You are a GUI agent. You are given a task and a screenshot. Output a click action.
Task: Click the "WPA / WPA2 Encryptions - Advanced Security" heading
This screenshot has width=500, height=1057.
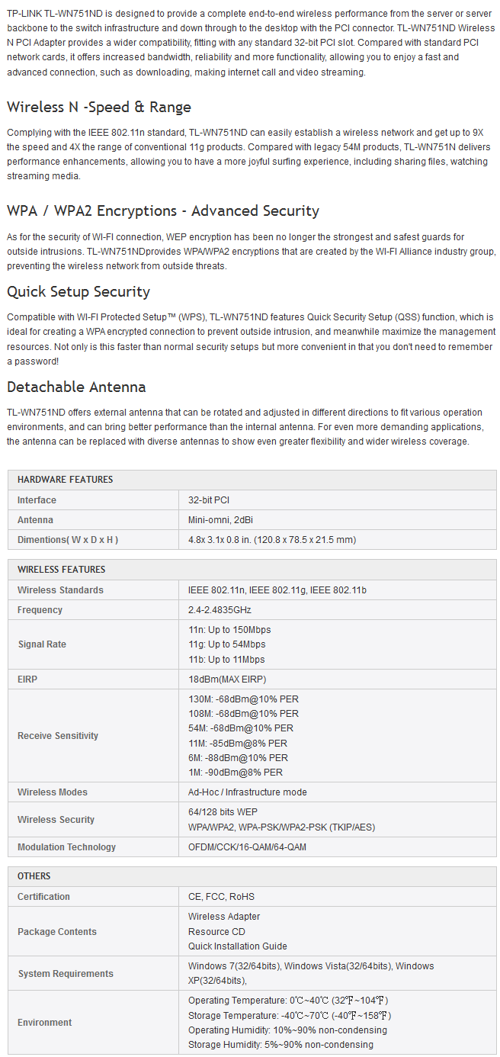(x=162, y=210)
